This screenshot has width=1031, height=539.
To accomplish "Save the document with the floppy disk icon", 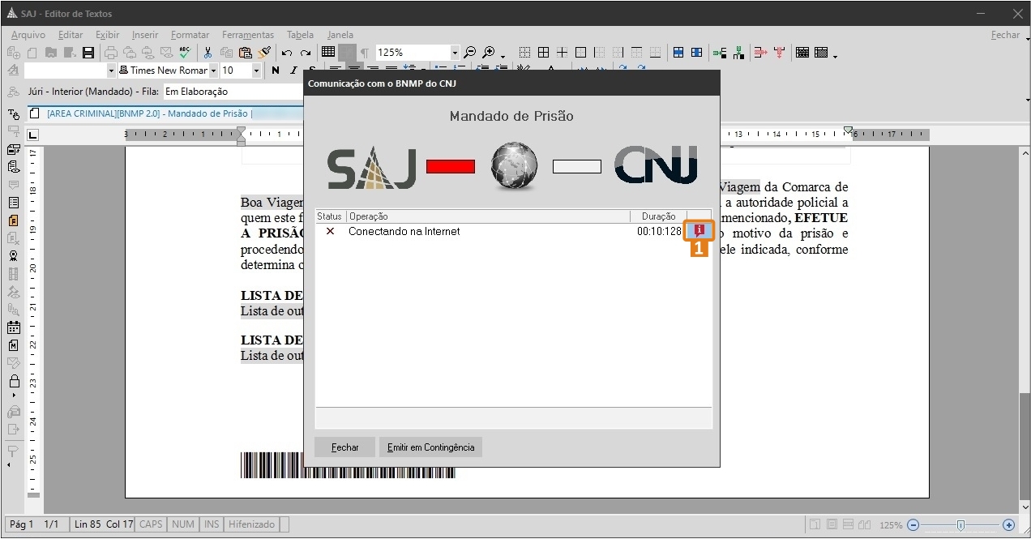I will (88, 53).
